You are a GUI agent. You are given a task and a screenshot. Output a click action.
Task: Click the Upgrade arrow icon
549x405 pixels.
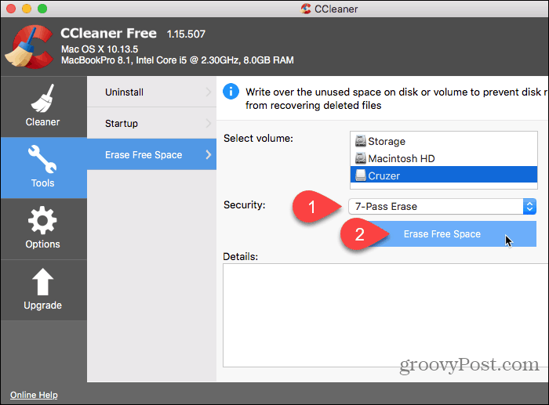coord(42,282)
